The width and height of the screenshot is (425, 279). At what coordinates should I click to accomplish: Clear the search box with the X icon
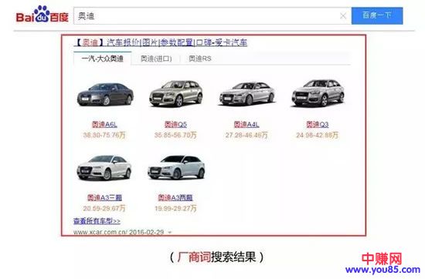[x=343, y=16]
